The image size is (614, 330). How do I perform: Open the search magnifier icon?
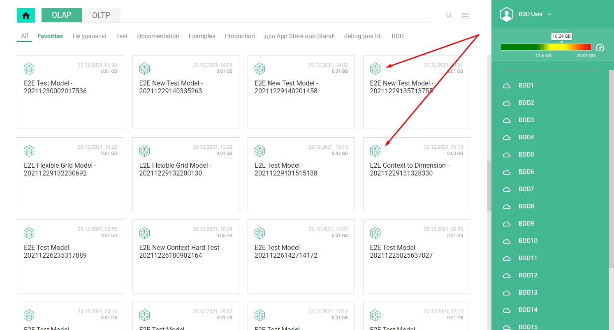pos(449,16)
